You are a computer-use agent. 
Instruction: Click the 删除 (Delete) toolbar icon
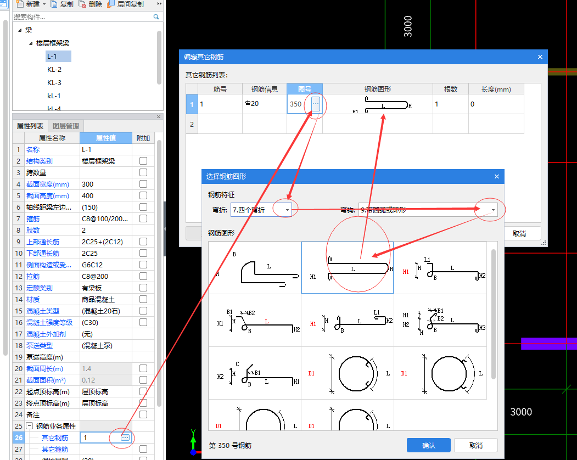pos(83,4)
